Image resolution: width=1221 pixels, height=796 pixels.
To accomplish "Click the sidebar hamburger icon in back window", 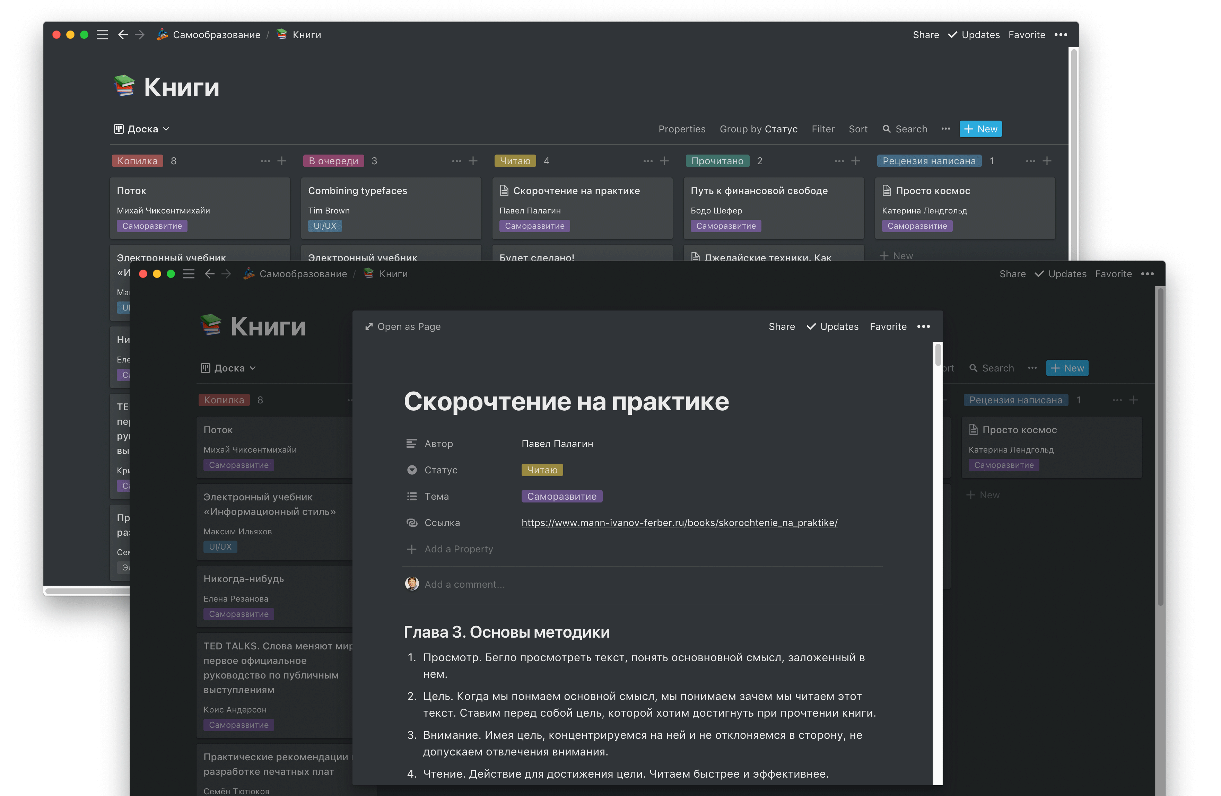I will pyautogui.click(x=102, y=35).
